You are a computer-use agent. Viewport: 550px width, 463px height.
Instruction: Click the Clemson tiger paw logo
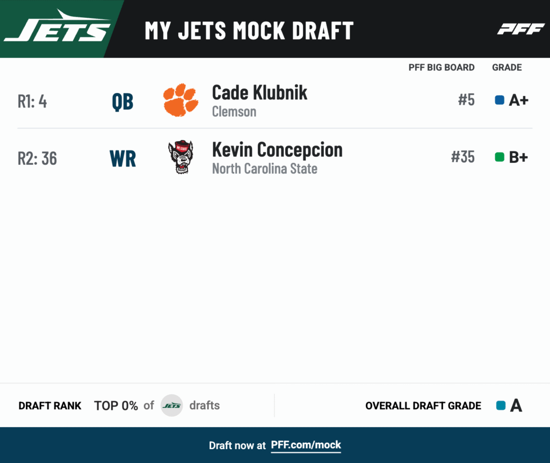180,100
